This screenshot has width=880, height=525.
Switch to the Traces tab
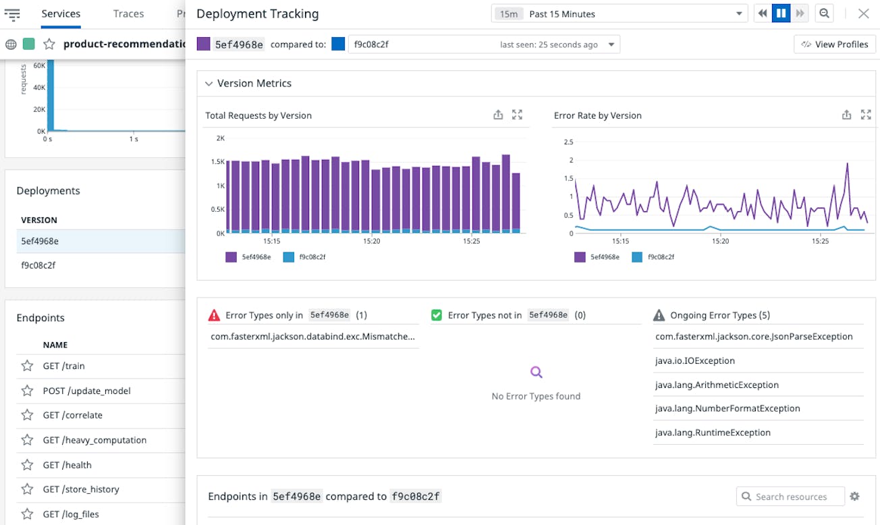pos(128,13)
